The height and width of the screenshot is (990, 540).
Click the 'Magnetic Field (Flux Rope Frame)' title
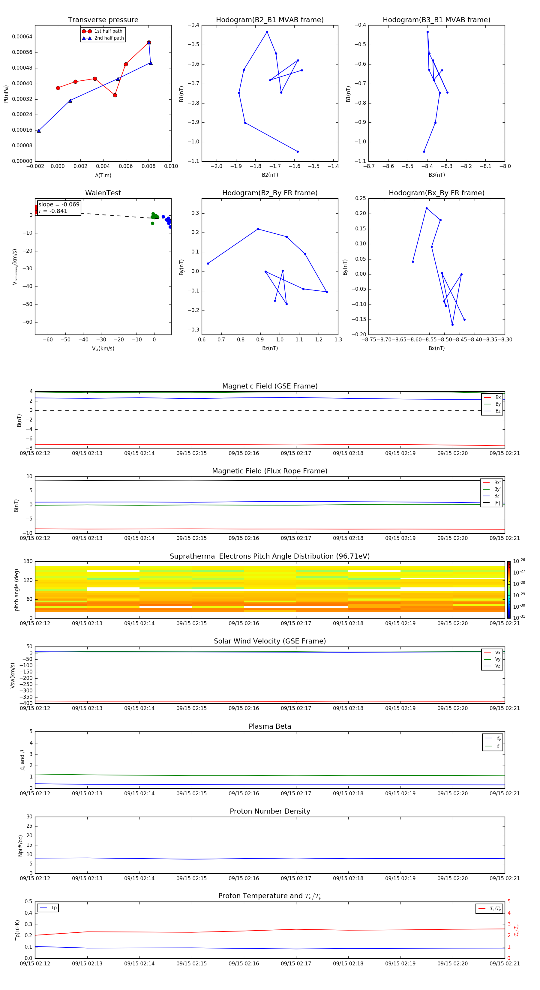[x=270, y=471]
